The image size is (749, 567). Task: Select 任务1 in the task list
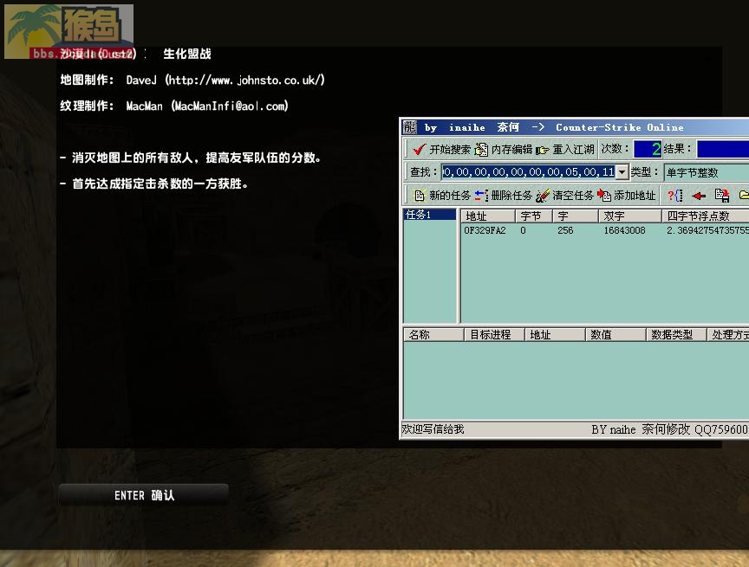[429, 215]
